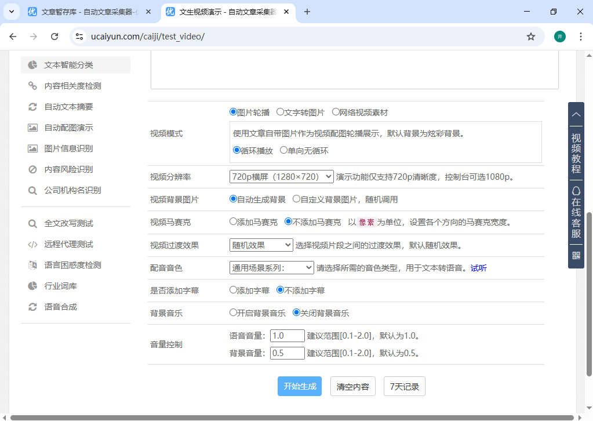Click the 远程代理测试 code icon
The height and width of the screenshot is (421, 593).
click(x=32, y=244)
